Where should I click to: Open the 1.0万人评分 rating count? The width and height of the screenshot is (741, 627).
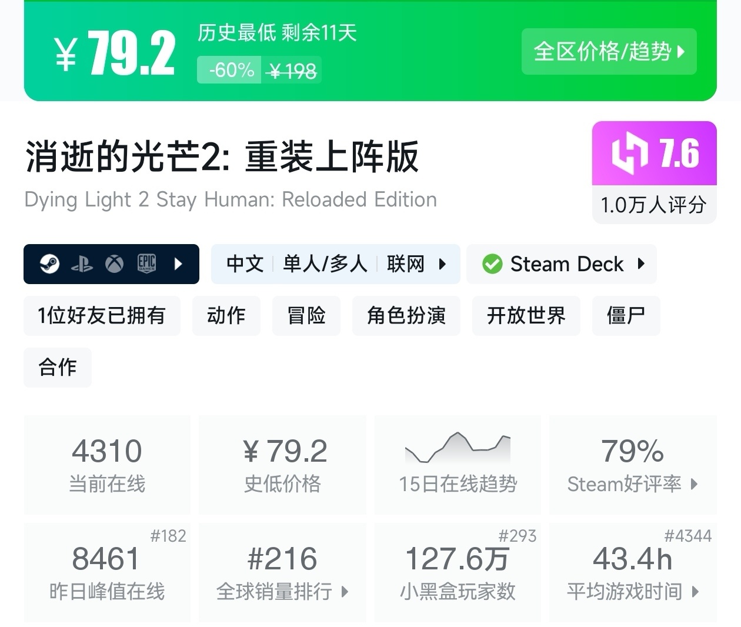tap(653, 205)
